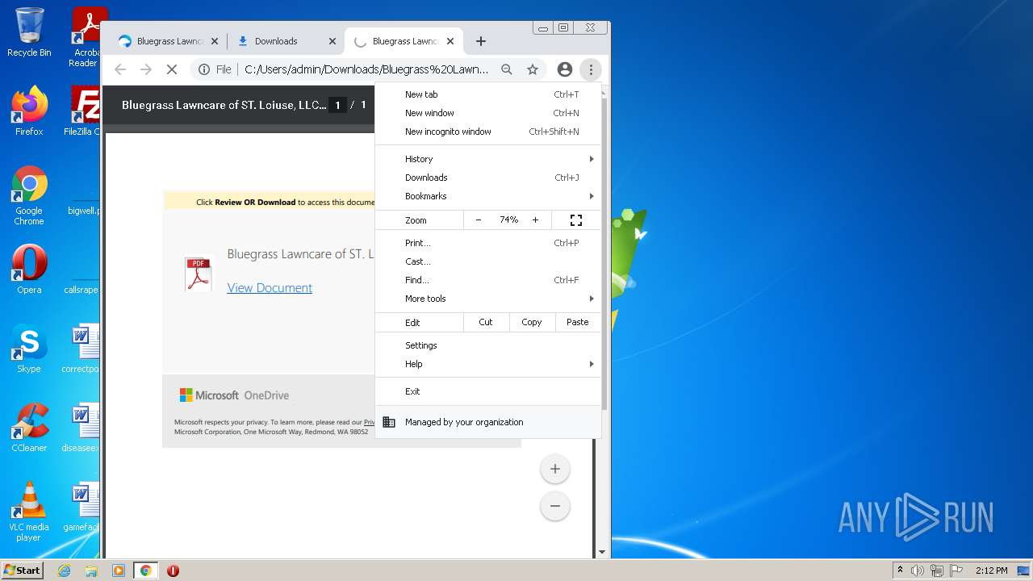Screen dimensions: 1033x581
Task: Switch to the Downloads tab
Action: pos(285,41)
